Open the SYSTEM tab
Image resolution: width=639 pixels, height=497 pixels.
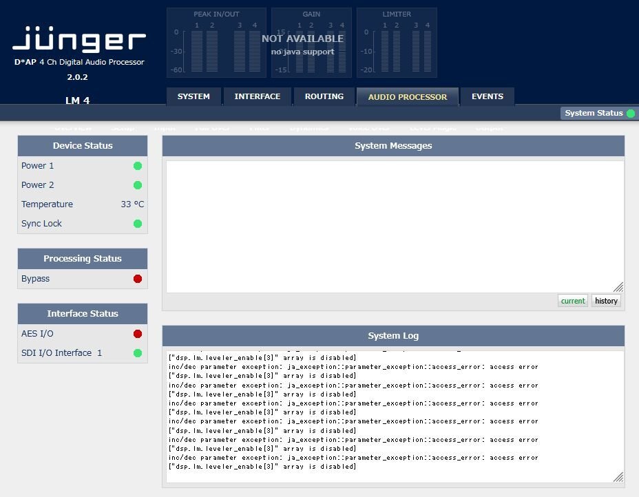[x=193, y=97]
